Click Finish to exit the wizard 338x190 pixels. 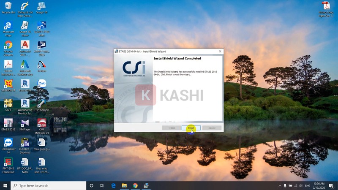pyautogui.click(x=191, y=128)
